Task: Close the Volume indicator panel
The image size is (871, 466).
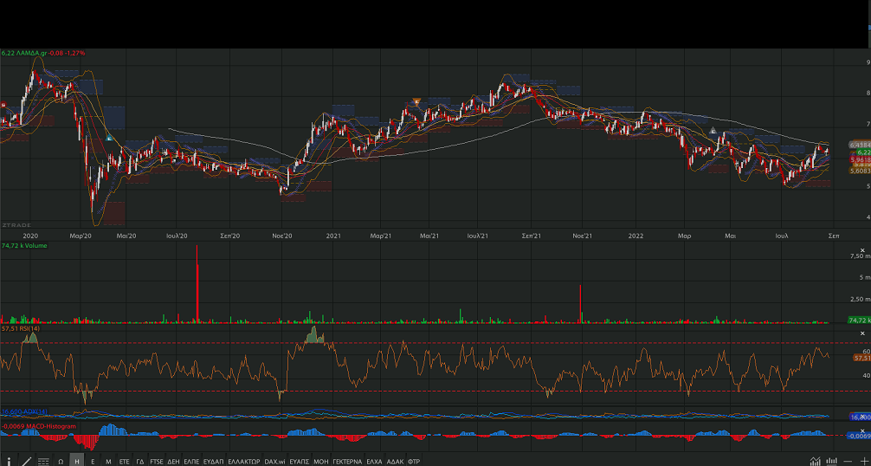Action: 862,250
